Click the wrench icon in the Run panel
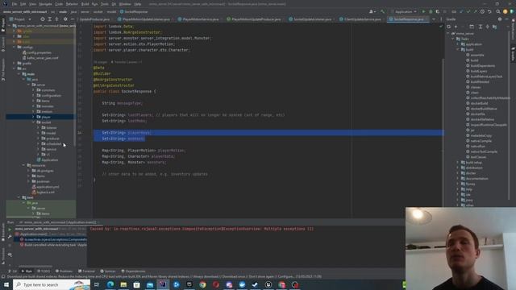Viewport: 516px width, 290px height. [x=10, y=237]
